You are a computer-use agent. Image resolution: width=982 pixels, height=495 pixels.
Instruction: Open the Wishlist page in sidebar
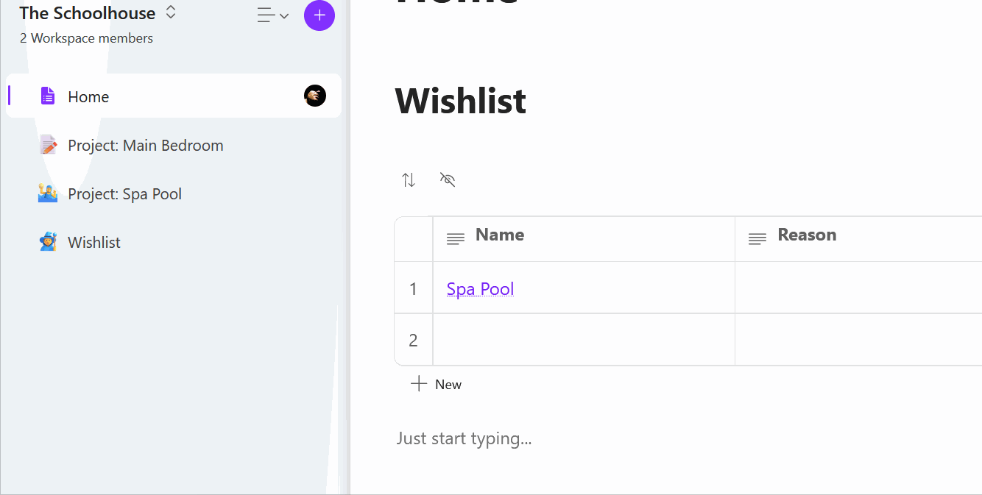pos(94,243)
